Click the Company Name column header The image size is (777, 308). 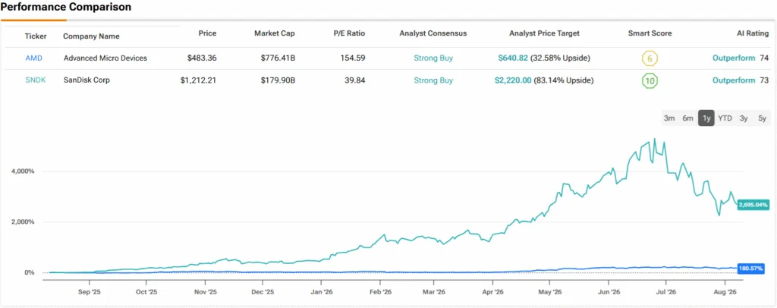91,36
